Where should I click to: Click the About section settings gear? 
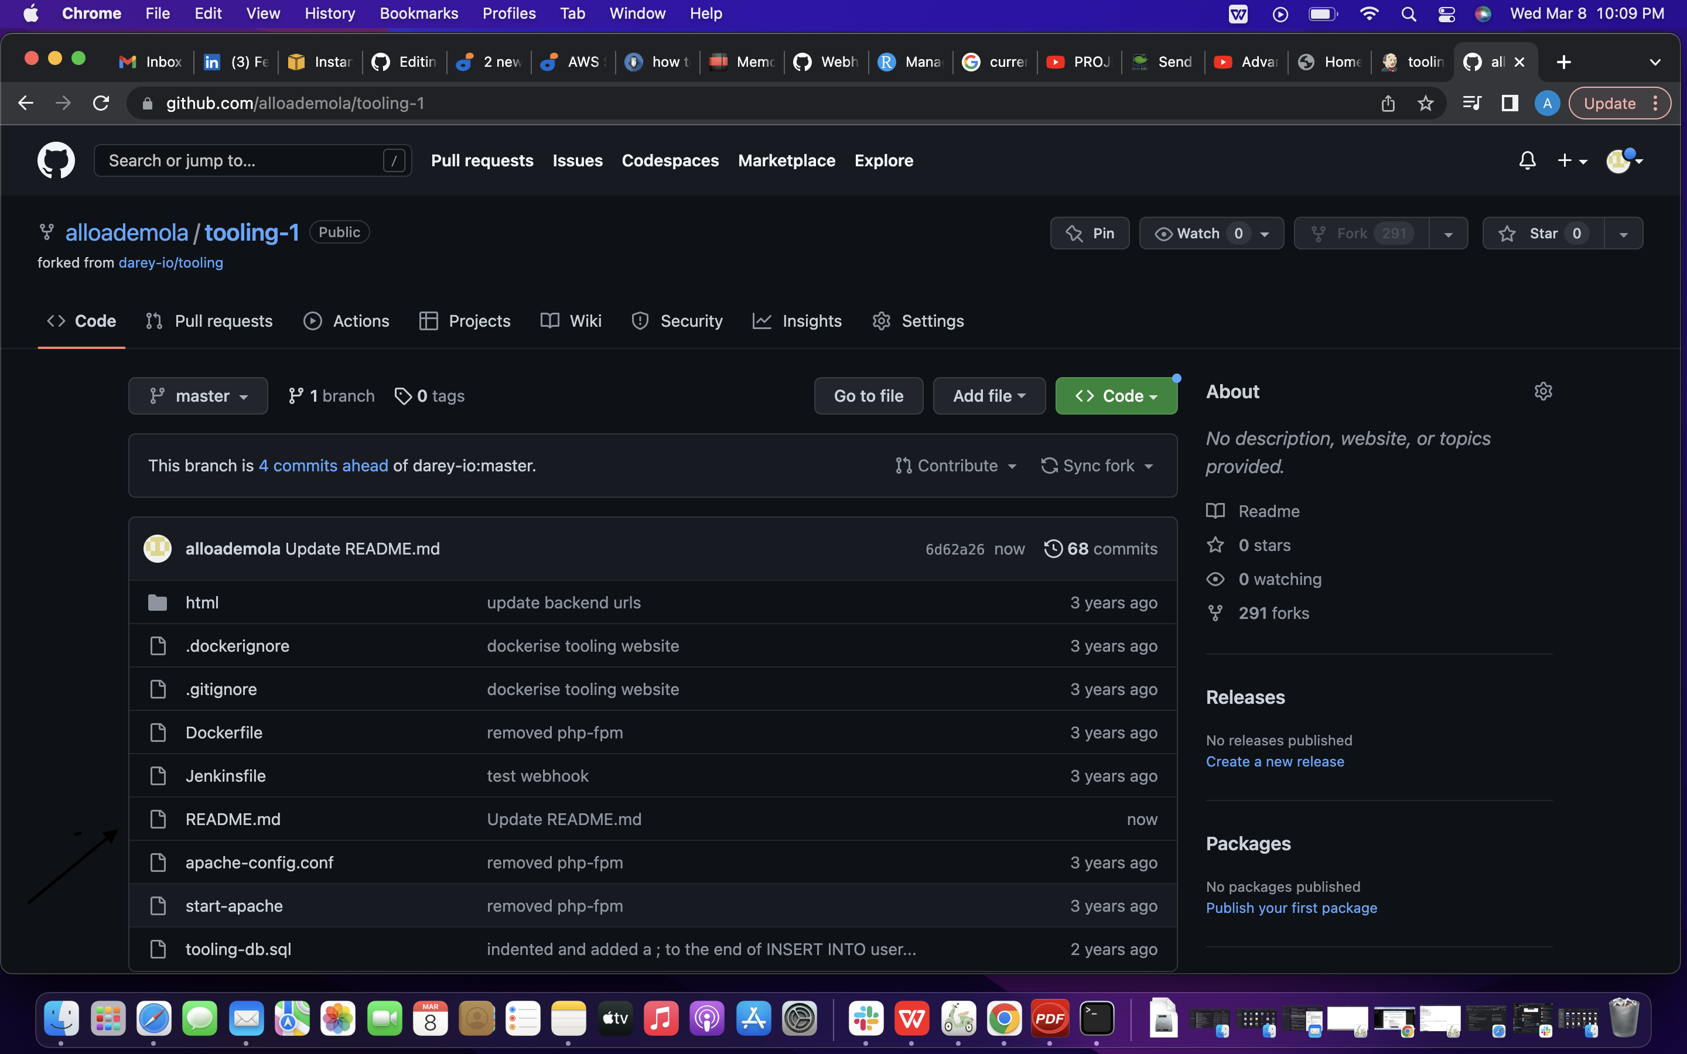pos(1543,391)
